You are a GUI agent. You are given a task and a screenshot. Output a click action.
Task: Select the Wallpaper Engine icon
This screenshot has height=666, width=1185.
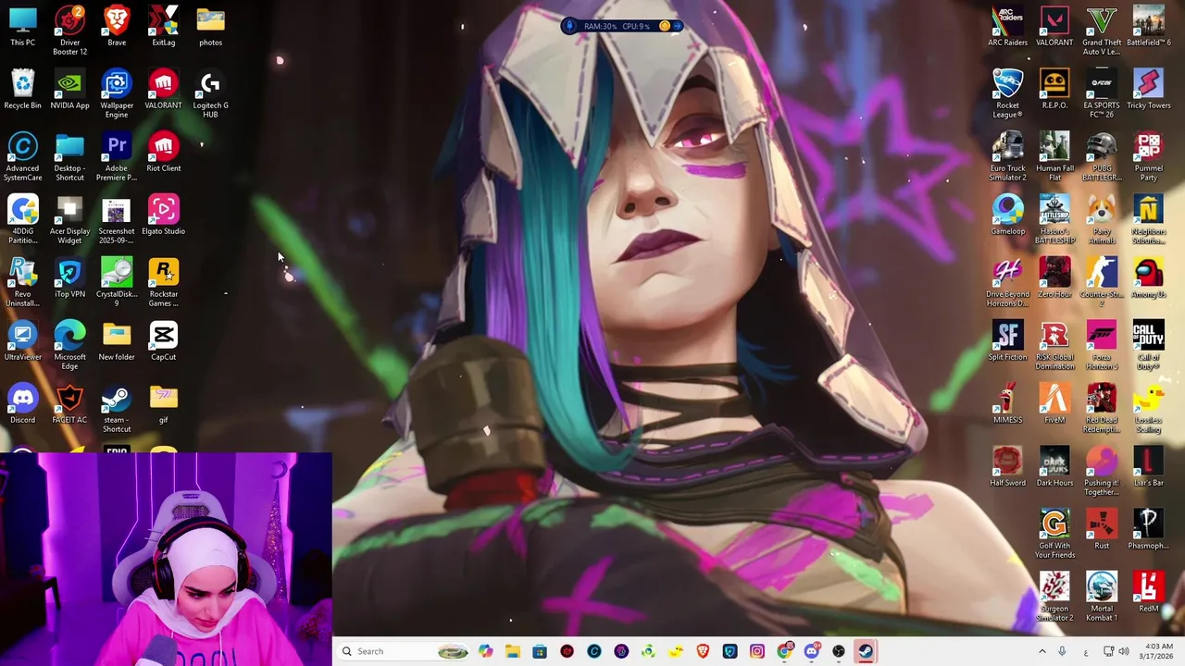coord(117,92)
